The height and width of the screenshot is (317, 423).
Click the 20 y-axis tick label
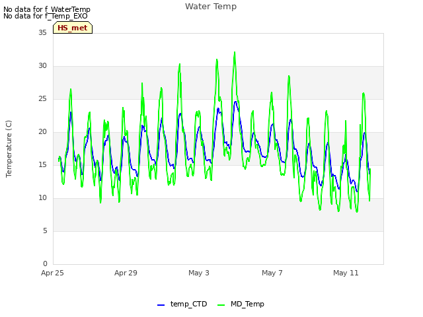pos(42,132)
